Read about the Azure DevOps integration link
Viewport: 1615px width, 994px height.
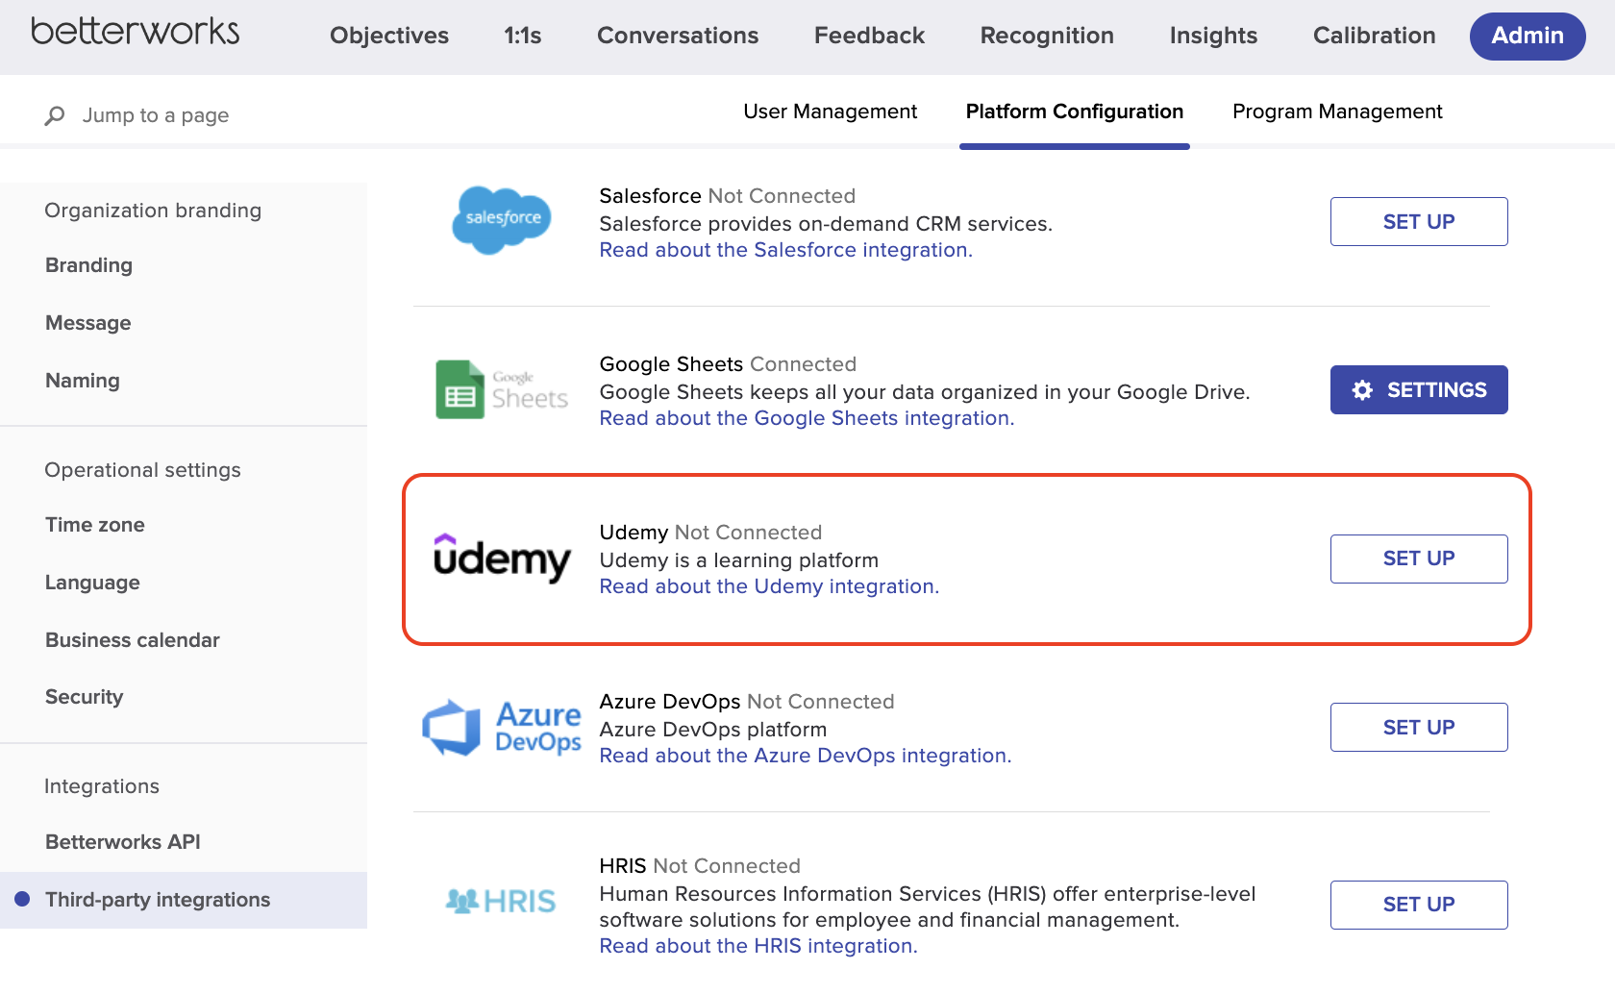pyautogui.click(x=805, y=756)
